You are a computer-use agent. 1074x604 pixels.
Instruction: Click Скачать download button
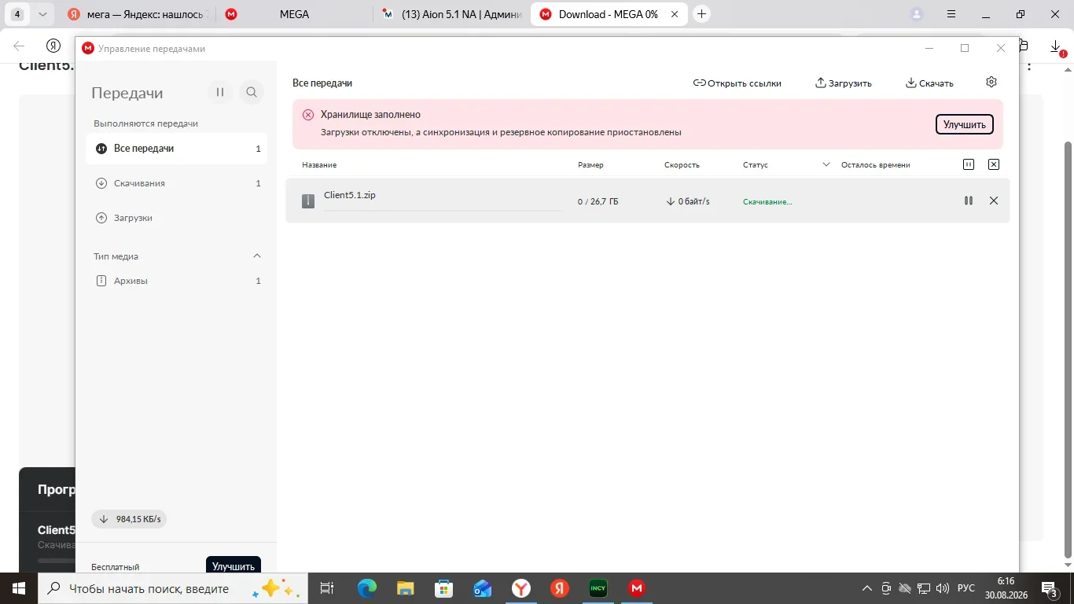[929, 83]
